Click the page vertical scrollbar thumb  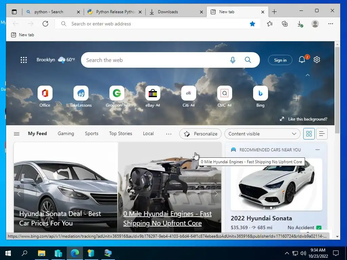click(x=337, y=90)
